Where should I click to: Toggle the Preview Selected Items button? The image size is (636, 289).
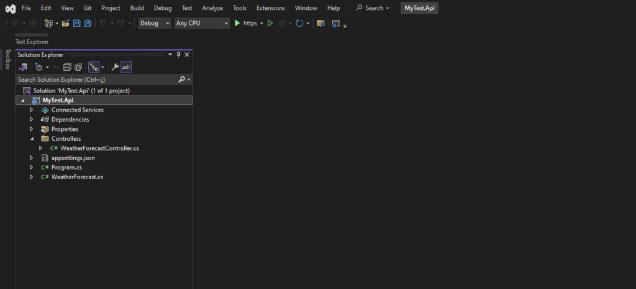click(x=126, y=67)
